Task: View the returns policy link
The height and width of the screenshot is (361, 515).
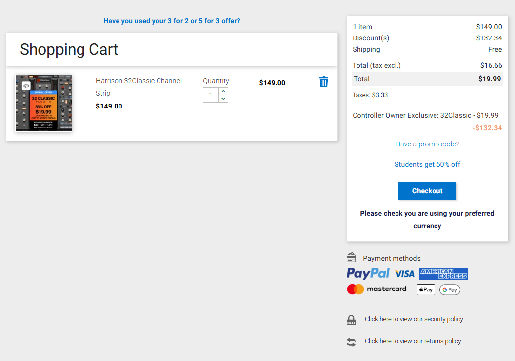Action: point(413,341)
